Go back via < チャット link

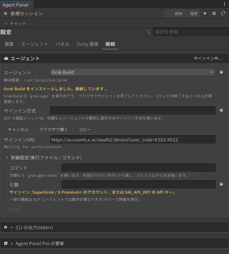coord(15,24)
